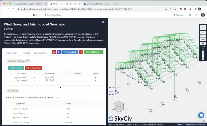Open the media control playlist icon
This screenshot has height=126, width=207.
coord(190,9)
